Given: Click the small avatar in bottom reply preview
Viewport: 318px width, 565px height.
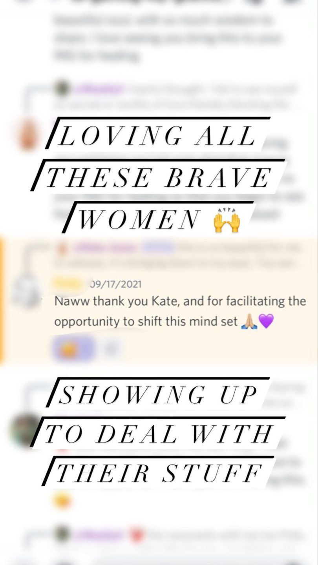Looking at the screenshot, I should (62, 535).
